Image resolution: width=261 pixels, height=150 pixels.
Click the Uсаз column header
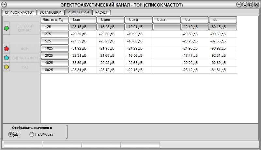point(167,20)
